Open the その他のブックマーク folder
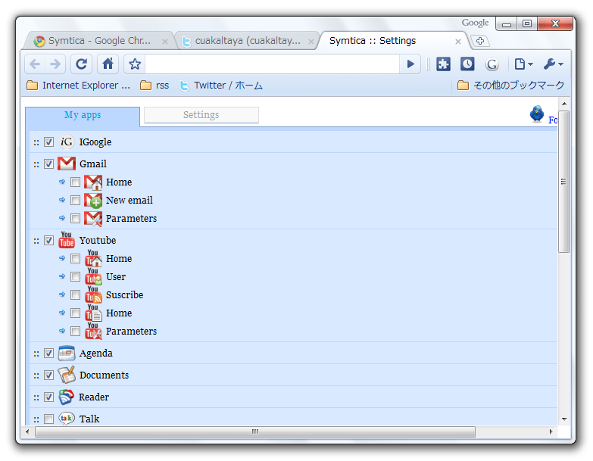This screenshot has width=593, height=461. (511, 86)
